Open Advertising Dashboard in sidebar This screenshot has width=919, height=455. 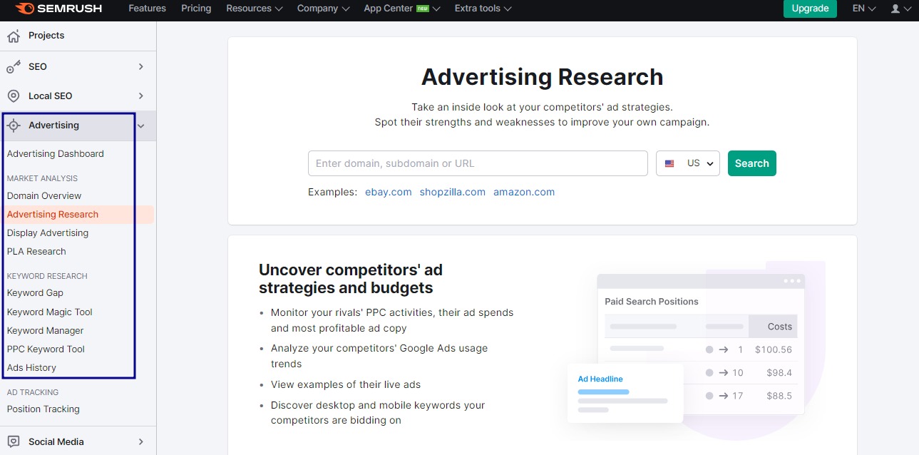click(56, 153)
